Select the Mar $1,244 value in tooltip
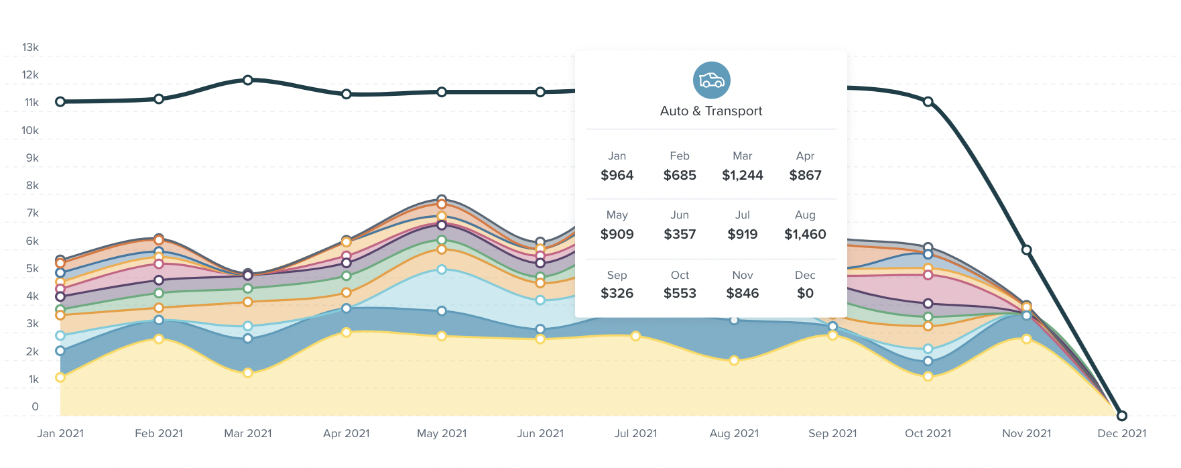The image size is (1181, 468). point(742,175)
